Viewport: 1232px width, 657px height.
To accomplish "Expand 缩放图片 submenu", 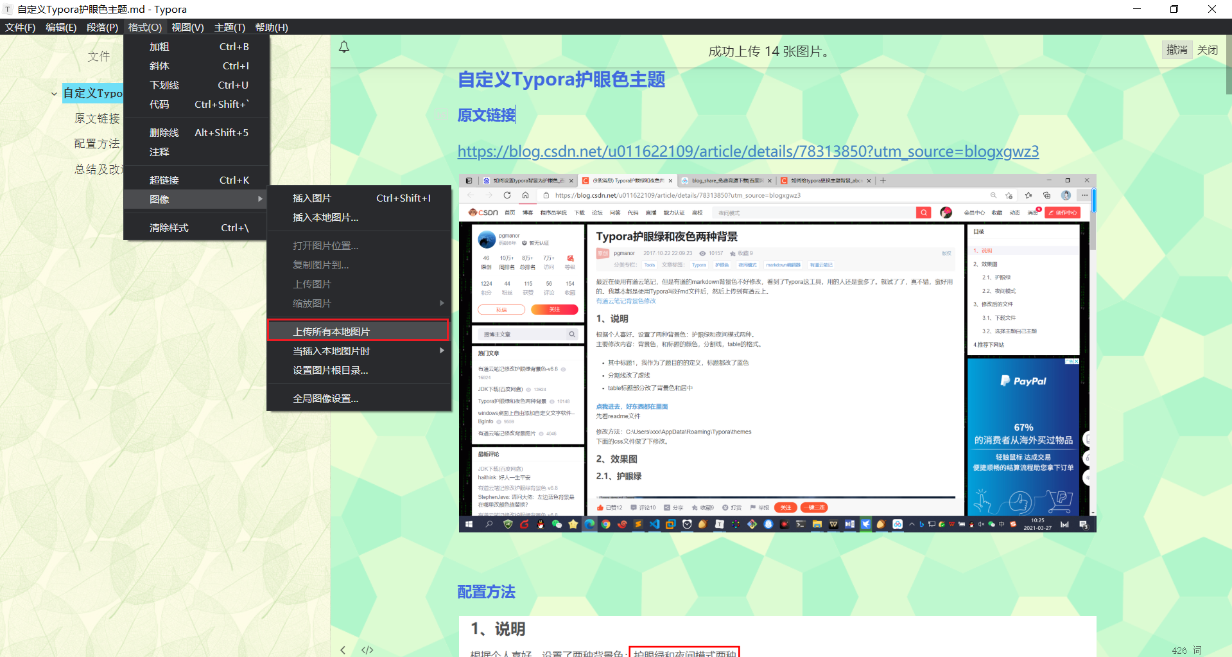I will (x=359, y=304).
